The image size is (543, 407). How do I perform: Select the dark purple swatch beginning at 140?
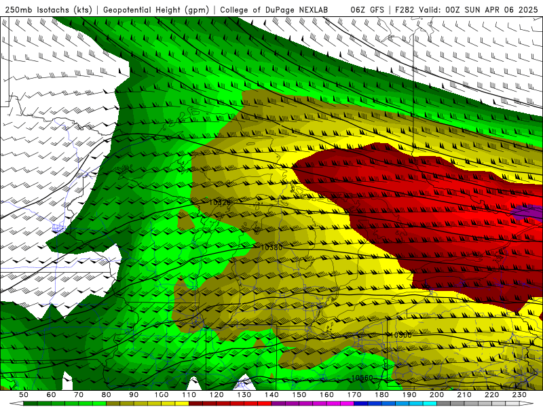(278, 403)
